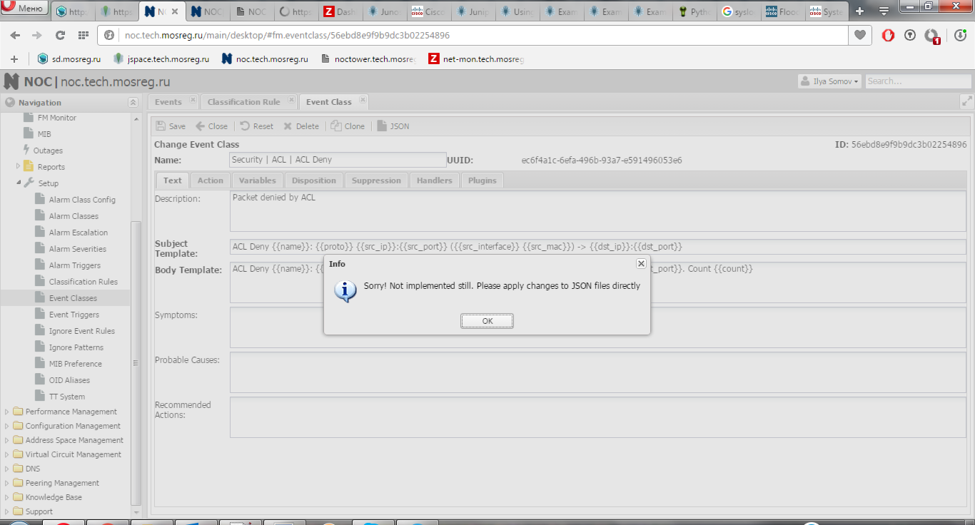Click the Delete toolbar icon
Image resolution: width=975 pixels, height=525 pixels.
click(288, 126)
